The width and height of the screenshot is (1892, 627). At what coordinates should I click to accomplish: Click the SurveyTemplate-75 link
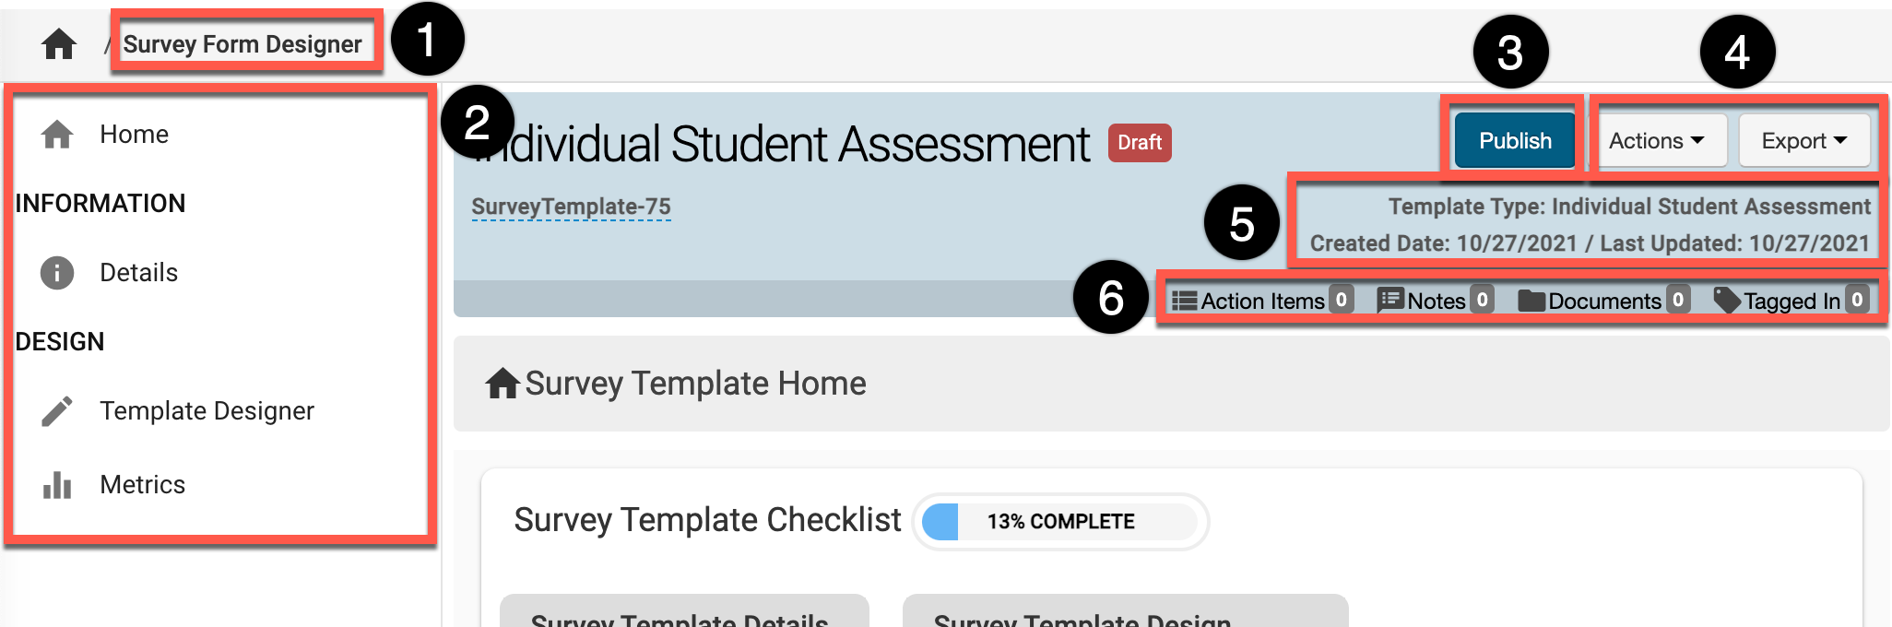(571, 207)
